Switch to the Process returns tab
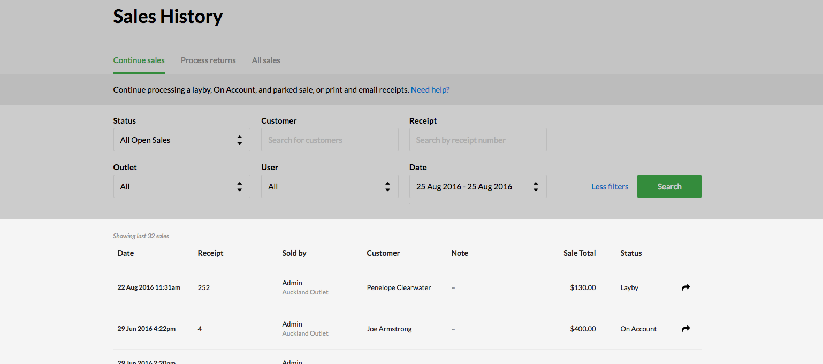Image resolution: width=823 pixels, height=364 pixels. (x=208, y=60)
